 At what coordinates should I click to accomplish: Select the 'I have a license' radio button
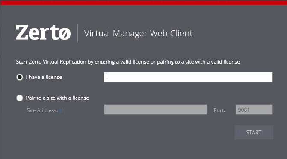tap(20, 77)
